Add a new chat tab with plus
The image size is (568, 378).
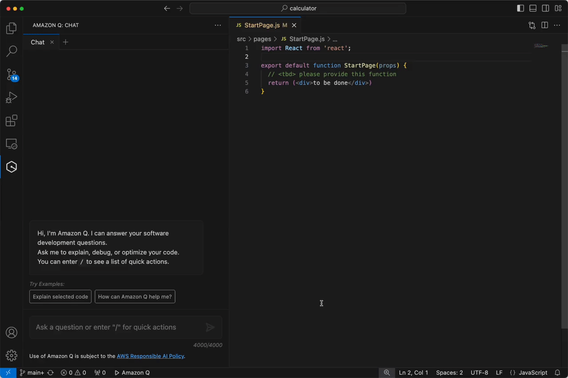[x=65, y=42]
